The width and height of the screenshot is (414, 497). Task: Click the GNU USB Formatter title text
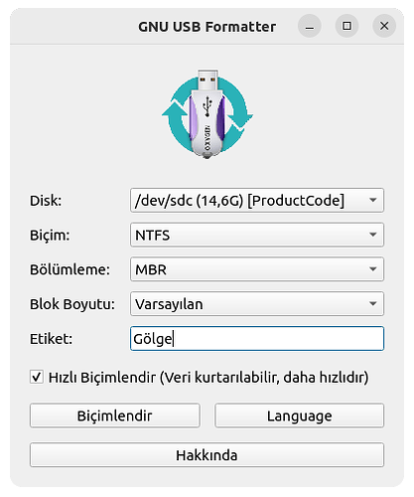207,27
